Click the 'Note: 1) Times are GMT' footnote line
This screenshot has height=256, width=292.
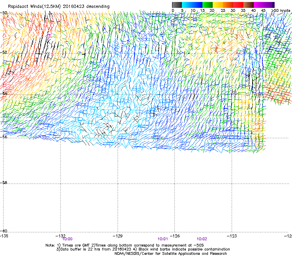[x=125, y=245]
